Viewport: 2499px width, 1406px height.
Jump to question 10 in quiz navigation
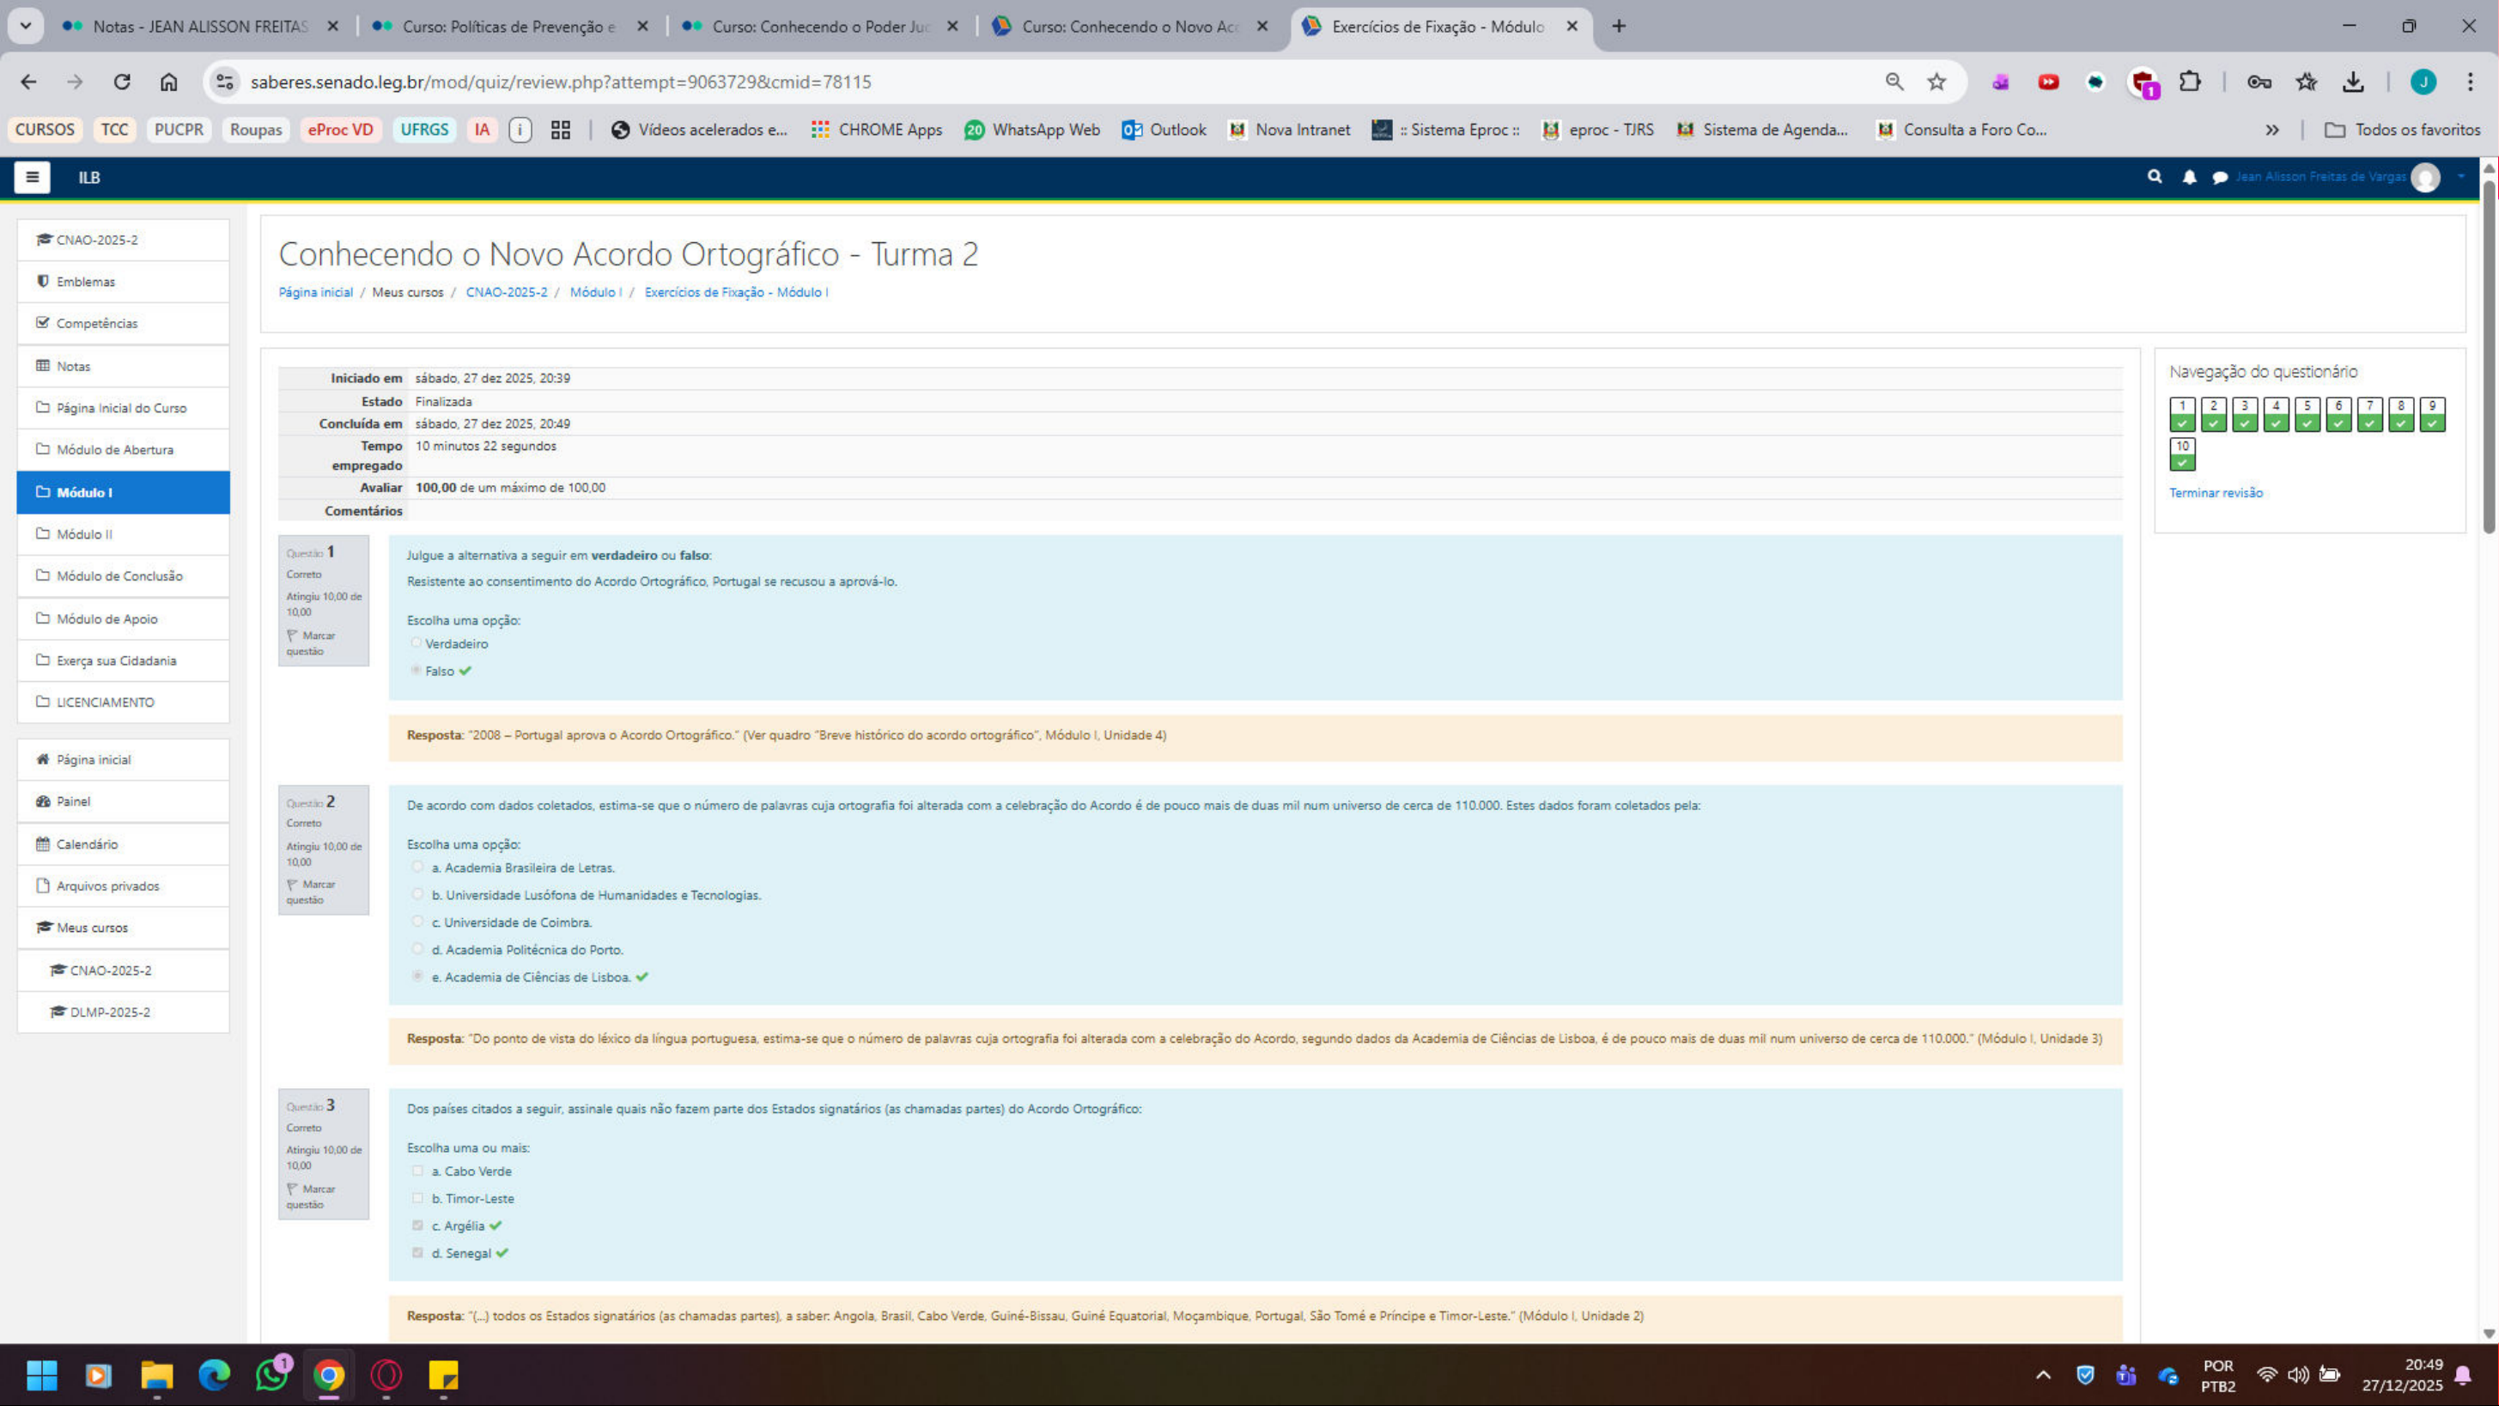coord(2182,453)
